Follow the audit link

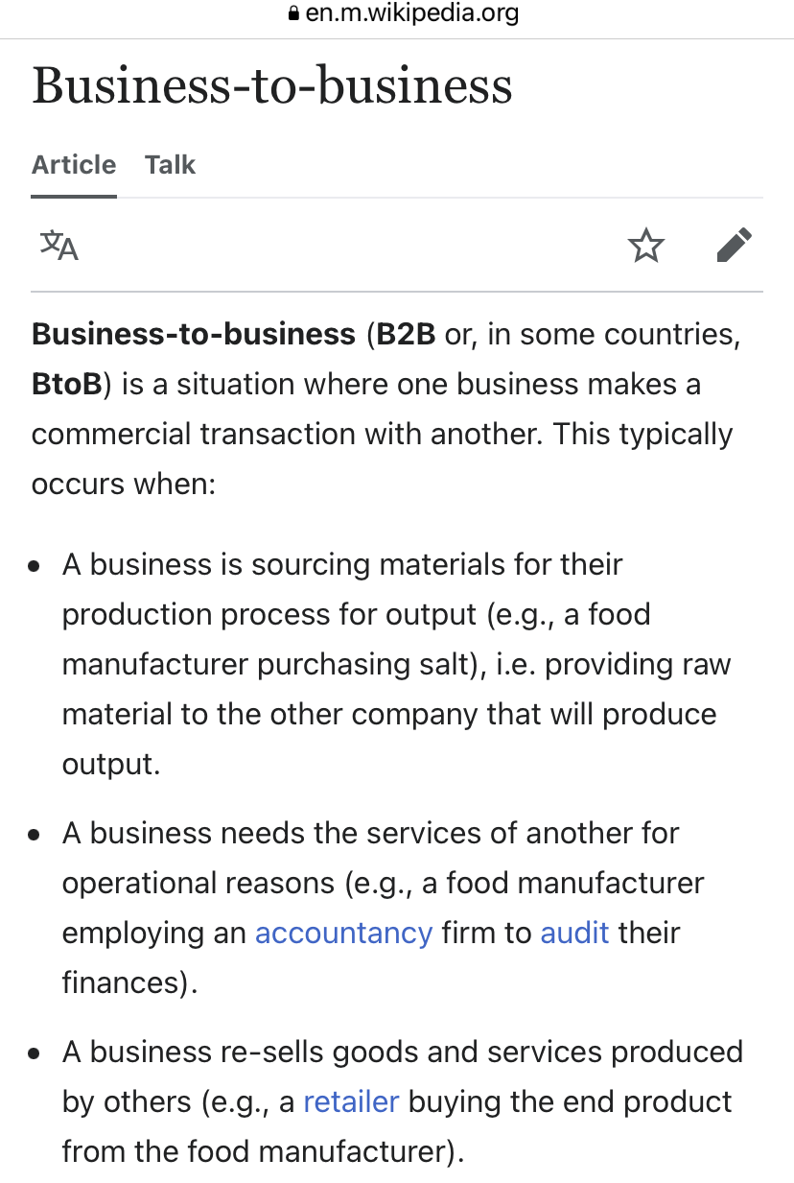pos(574,934)
